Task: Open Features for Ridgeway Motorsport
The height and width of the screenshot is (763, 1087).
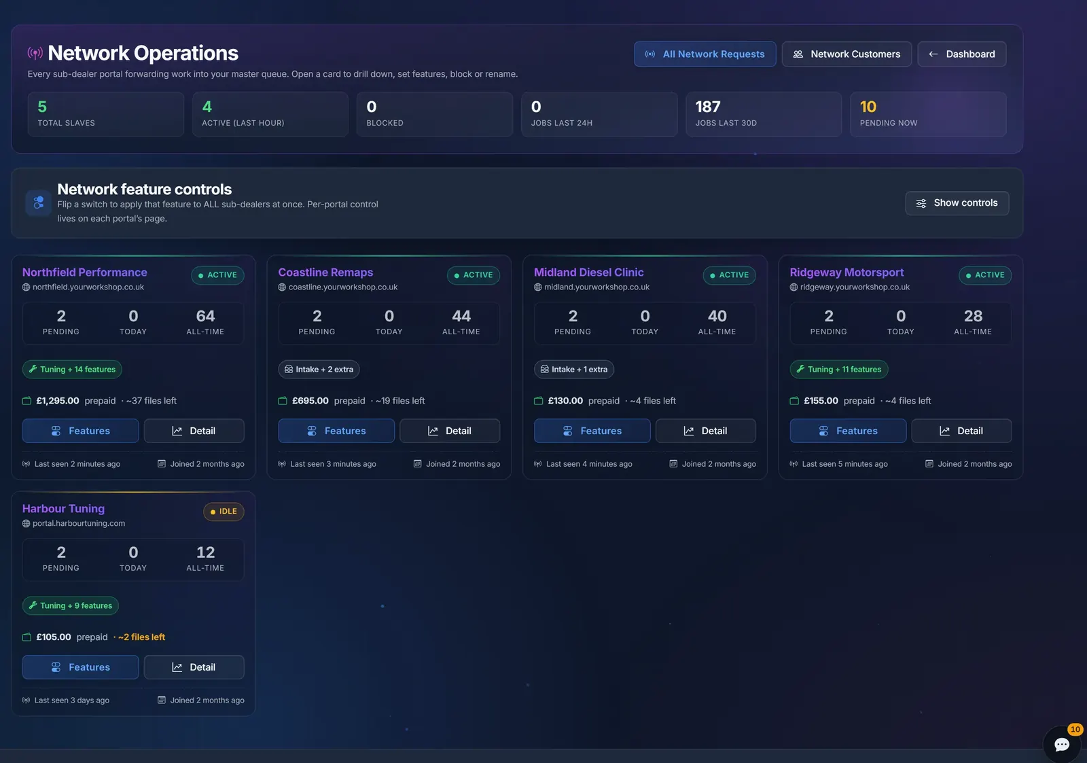Action: (x=848, y=431)
